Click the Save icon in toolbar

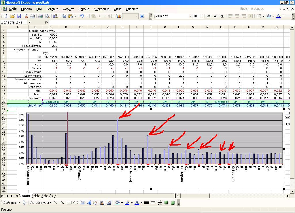(19, 16)
